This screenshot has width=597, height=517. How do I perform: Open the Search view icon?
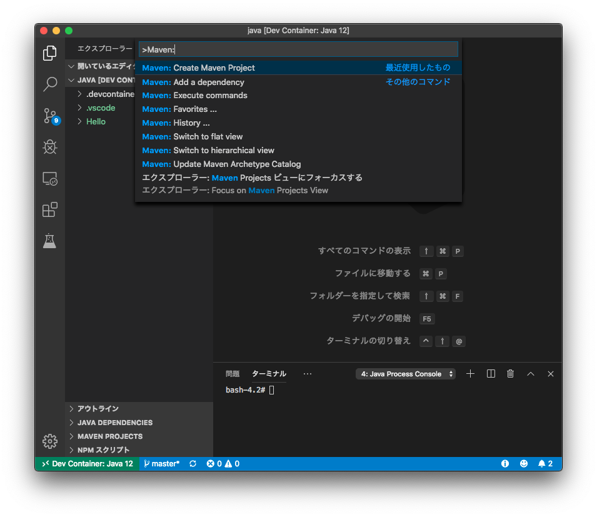coord(50,84)
